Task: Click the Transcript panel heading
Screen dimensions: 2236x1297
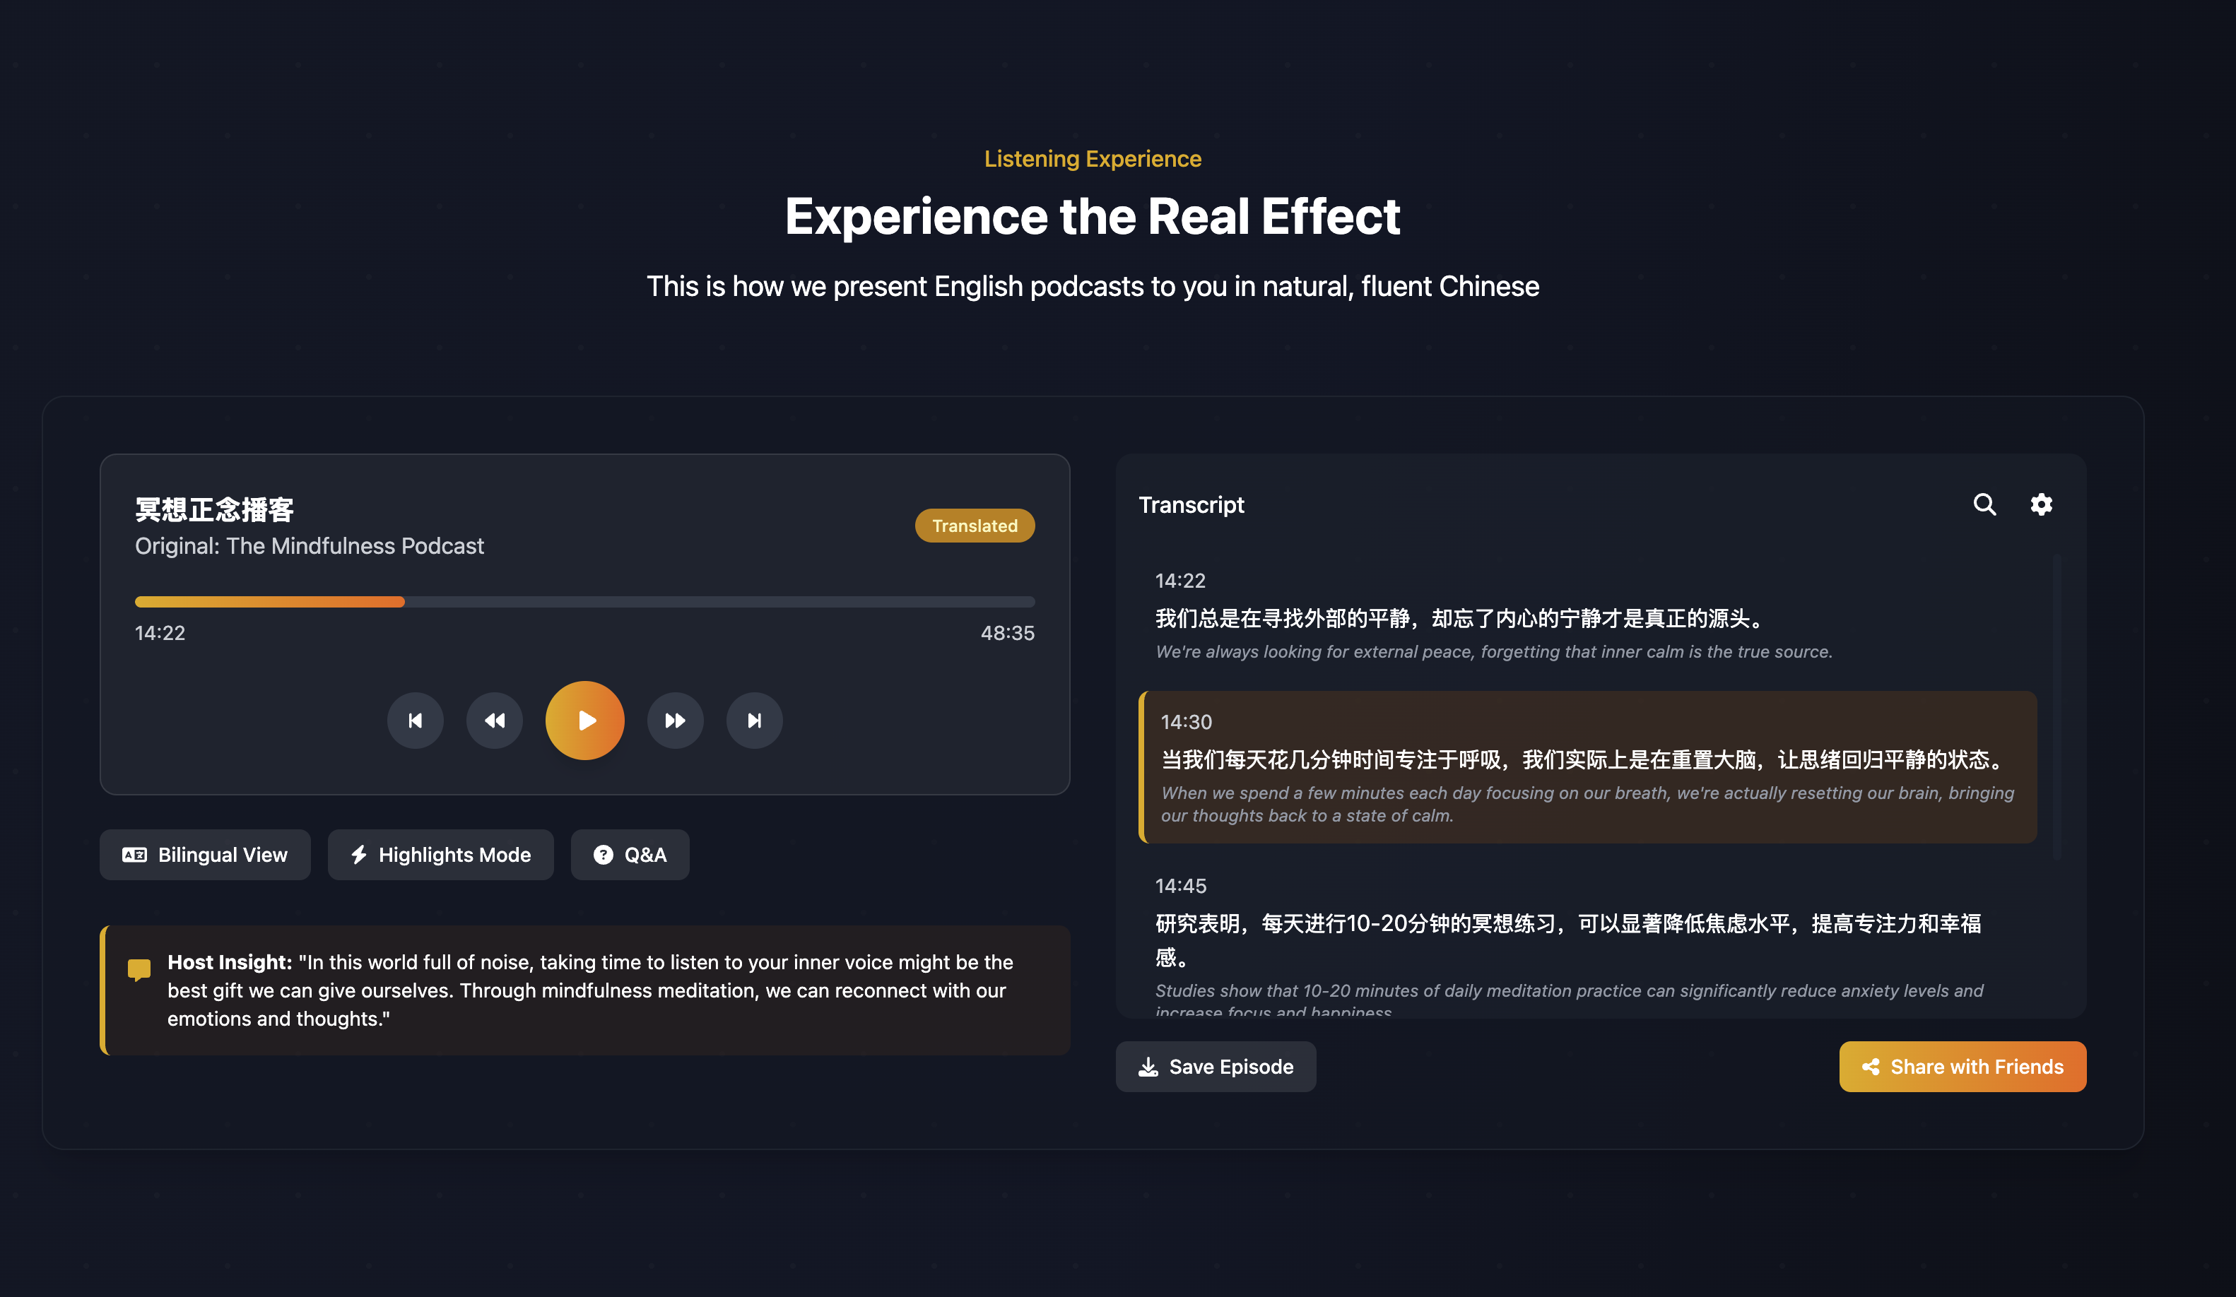Action: click(1191, 505)
